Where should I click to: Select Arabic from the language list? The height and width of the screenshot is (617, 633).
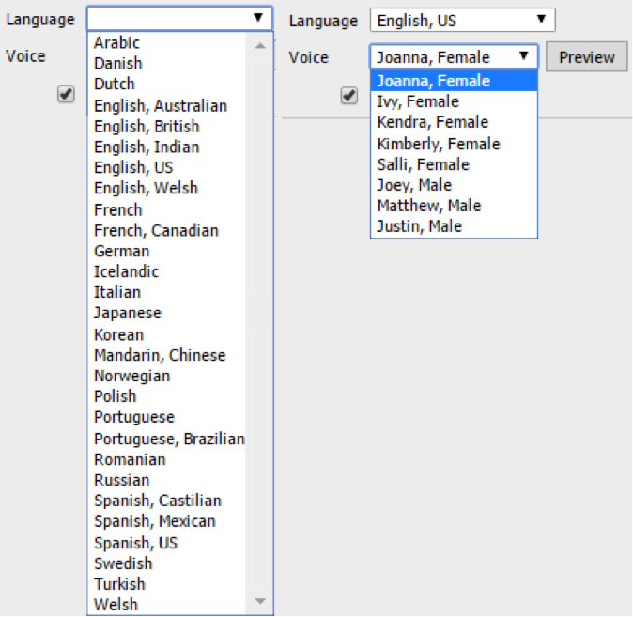click(116, 43)
